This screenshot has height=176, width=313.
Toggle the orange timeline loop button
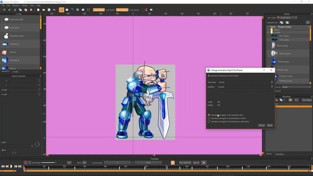click(173, 163)
